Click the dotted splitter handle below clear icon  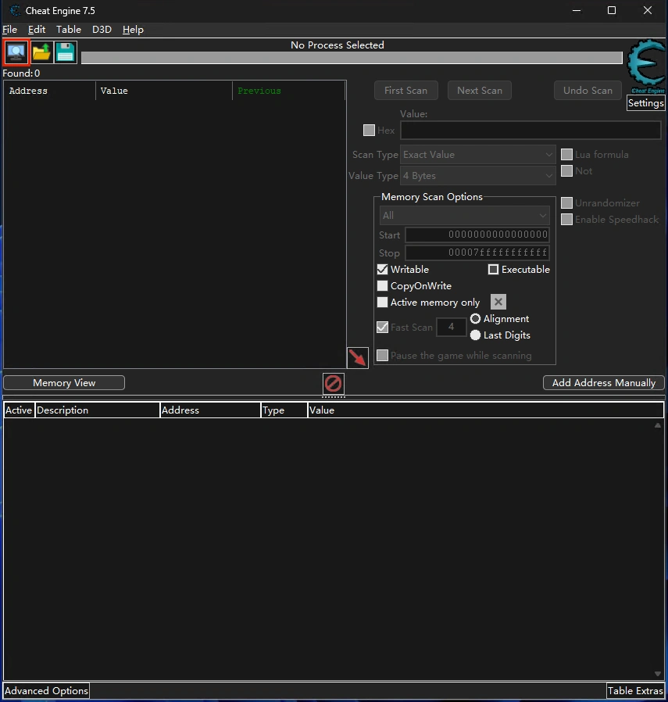tap(334, 396)
